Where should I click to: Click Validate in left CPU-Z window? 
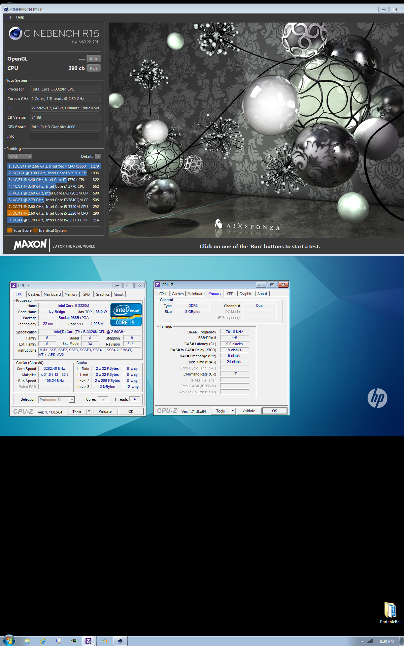[x=105, y=411]
